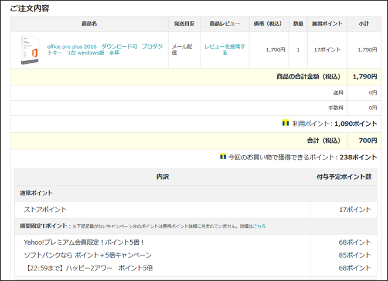Select the 1,090ポイント used points text
Viewport: 388px width, 281px height.
356,124
